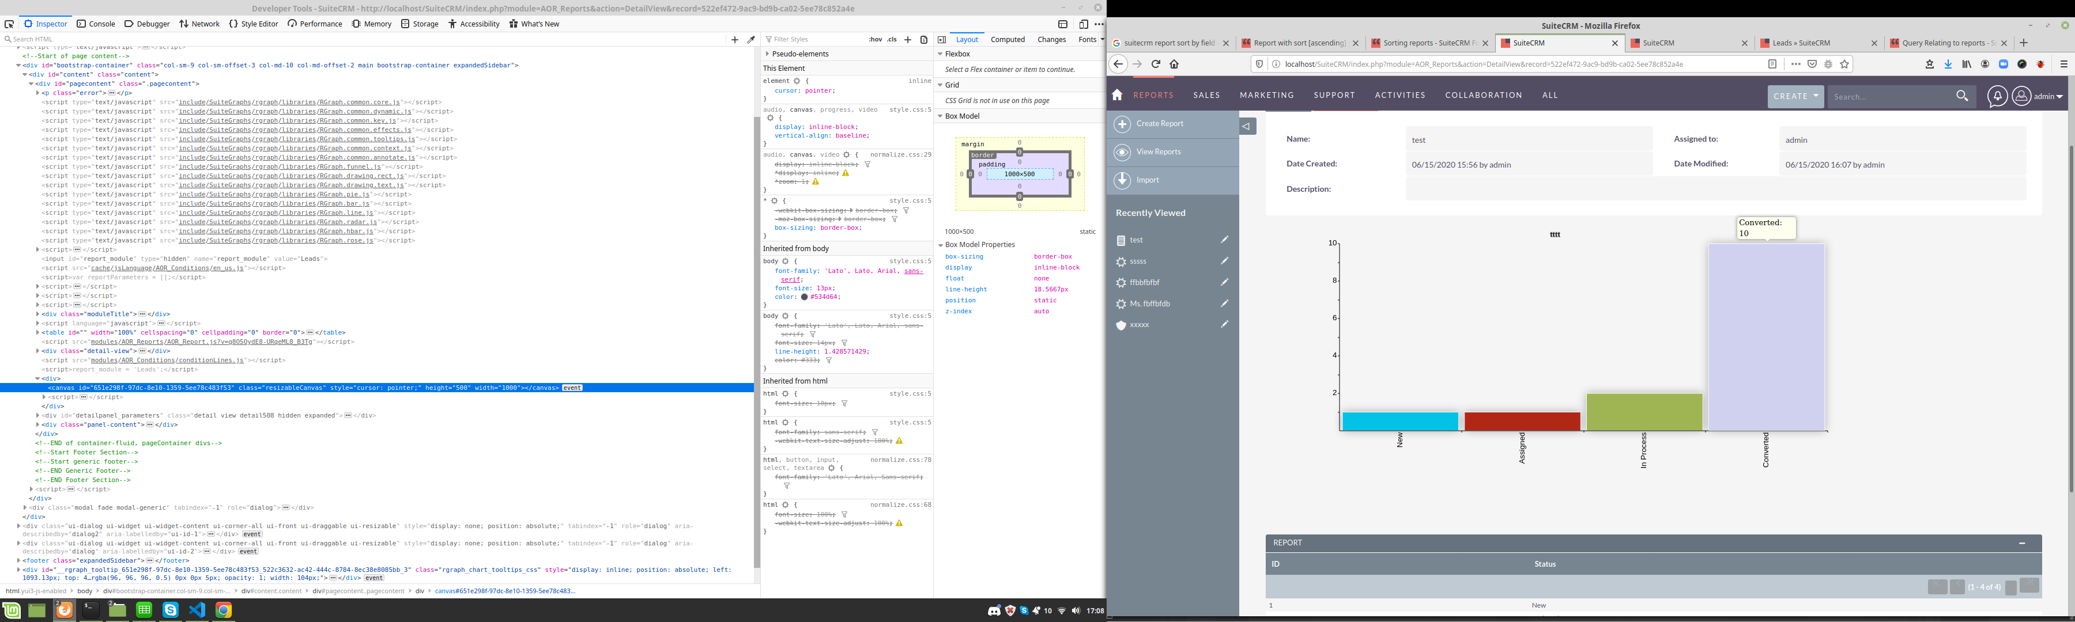Screen dimensions: 2075x622
Task: Collapse the Grid section in Layout
Action: 940,85
